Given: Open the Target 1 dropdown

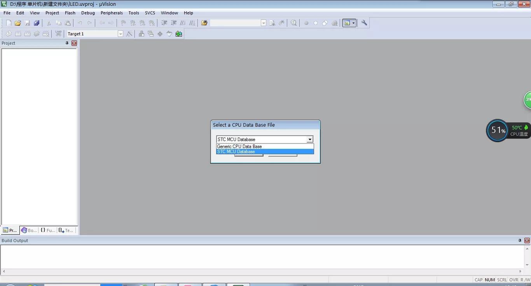Looking at the screenshot, I should click(x=121, y=34).
